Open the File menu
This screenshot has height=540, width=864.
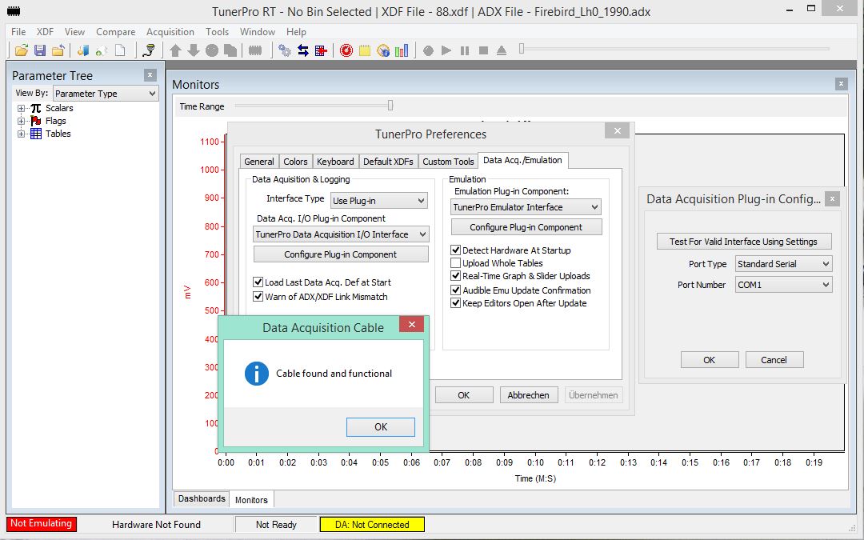18,32
